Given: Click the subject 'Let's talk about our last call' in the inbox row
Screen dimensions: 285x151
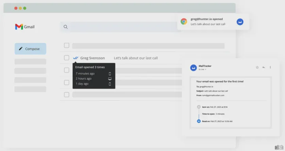Looking at the screenshot, I should coord(136,58).
